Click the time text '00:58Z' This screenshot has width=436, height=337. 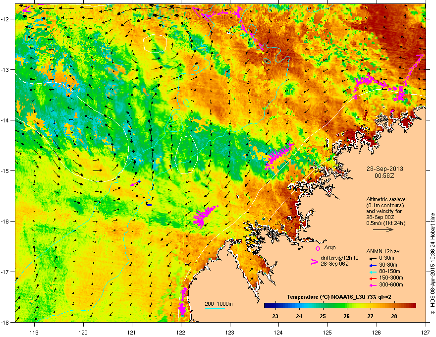[384, 176]
